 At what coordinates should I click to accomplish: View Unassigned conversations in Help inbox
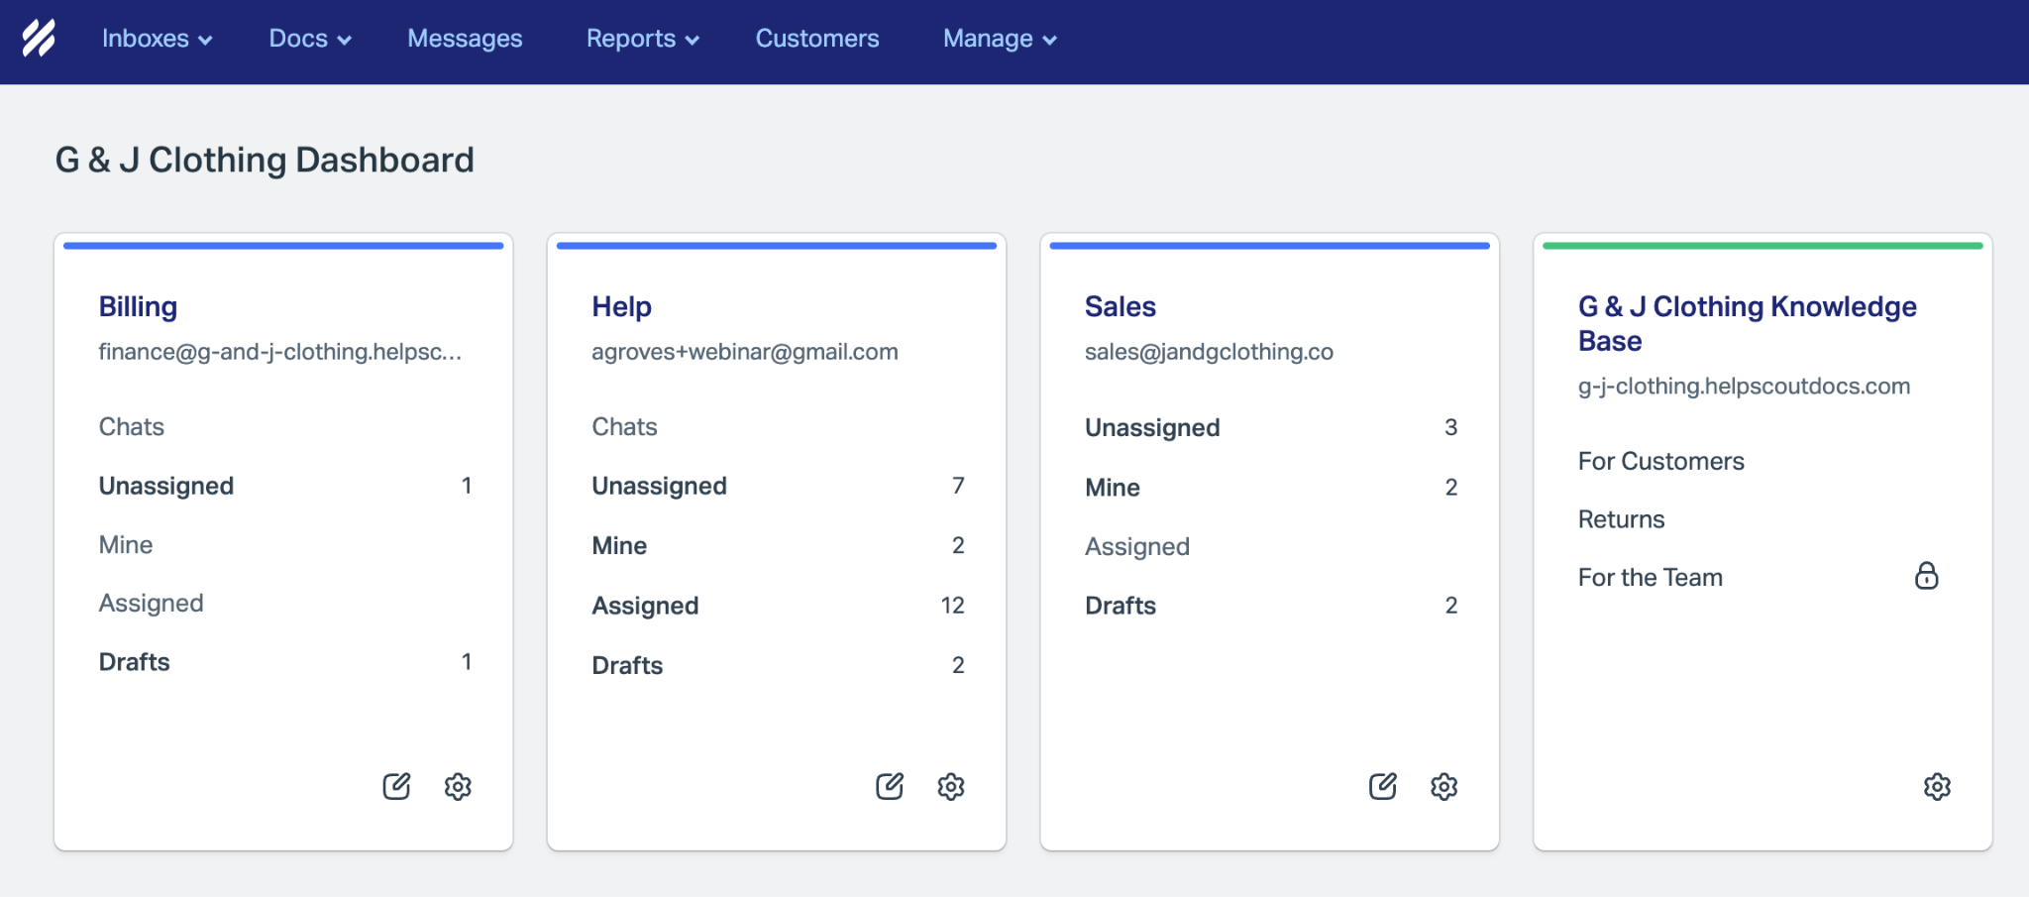(778, 486)
